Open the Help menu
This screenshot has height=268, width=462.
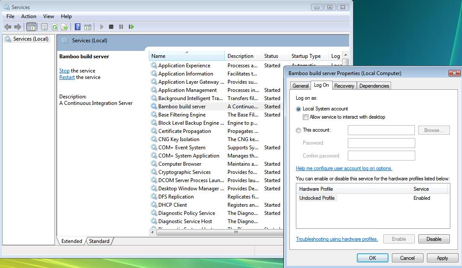coord(66,16)
